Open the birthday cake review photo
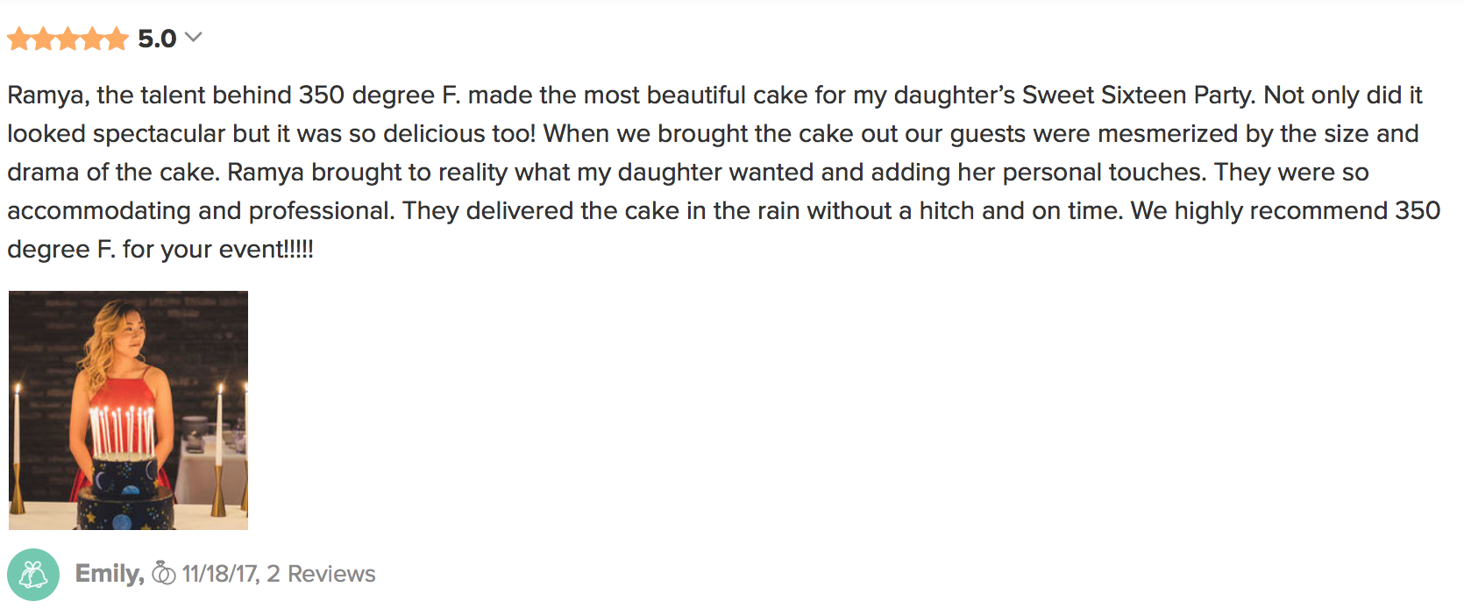 coord(128,410)
